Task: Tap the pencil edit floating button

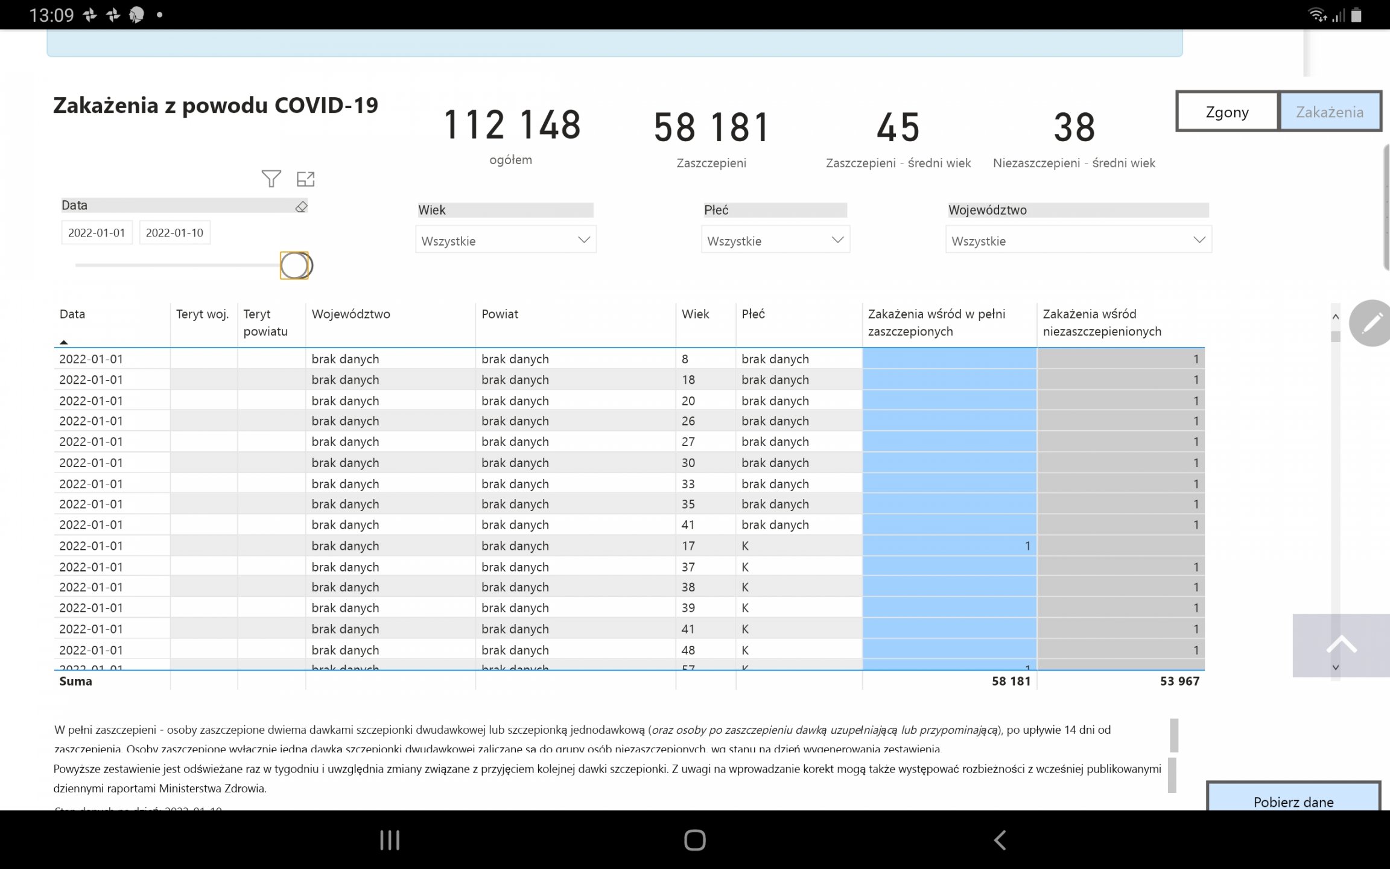Action: tap(1371, 323)
